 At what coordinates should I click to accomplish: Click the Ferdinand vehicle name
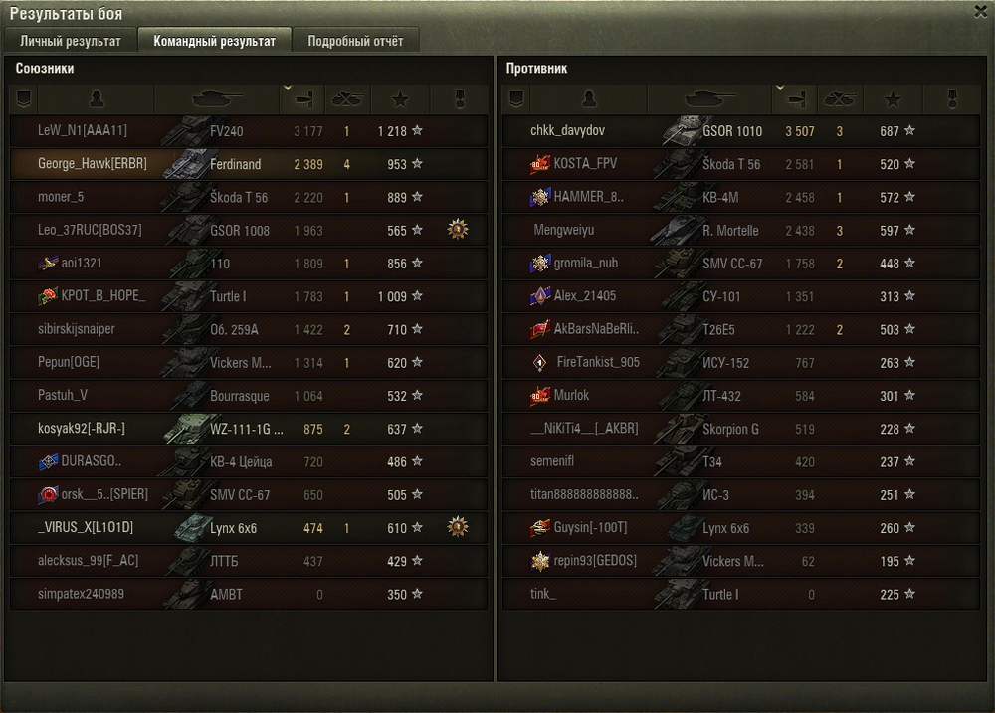click(236, 164)
